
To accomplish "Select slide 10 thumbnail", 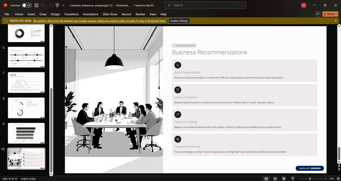I will [26, 159].
